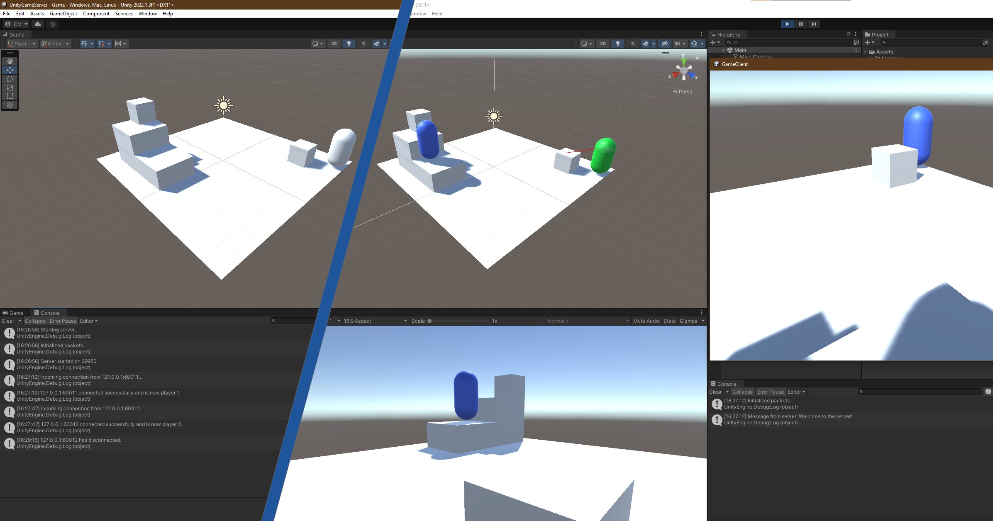Click the Hierarchy search field

788,42
